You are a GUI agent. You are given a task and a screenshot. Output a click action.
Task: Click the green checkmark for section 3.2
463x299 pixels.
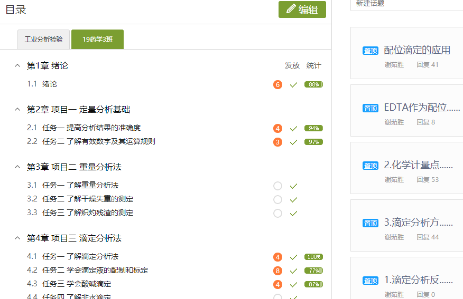click(293, 200)
